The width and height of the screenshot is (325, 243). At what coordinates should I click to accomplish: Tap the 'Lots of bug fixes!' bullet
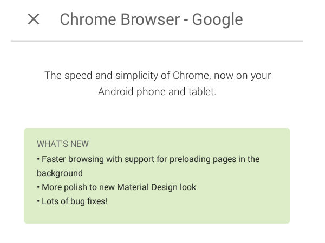tap(72, 201)
